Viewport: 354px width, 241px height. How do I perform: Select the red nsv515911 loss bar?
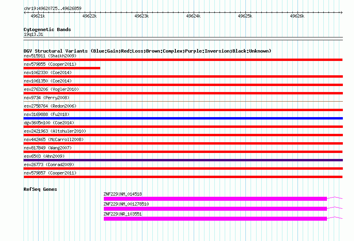tap(183, 60)
